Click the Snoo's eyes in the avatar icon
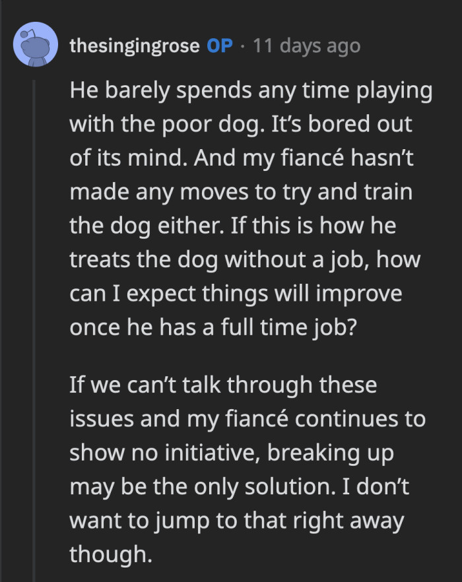This screenshot has height=582, width=462. click(34, 48)
